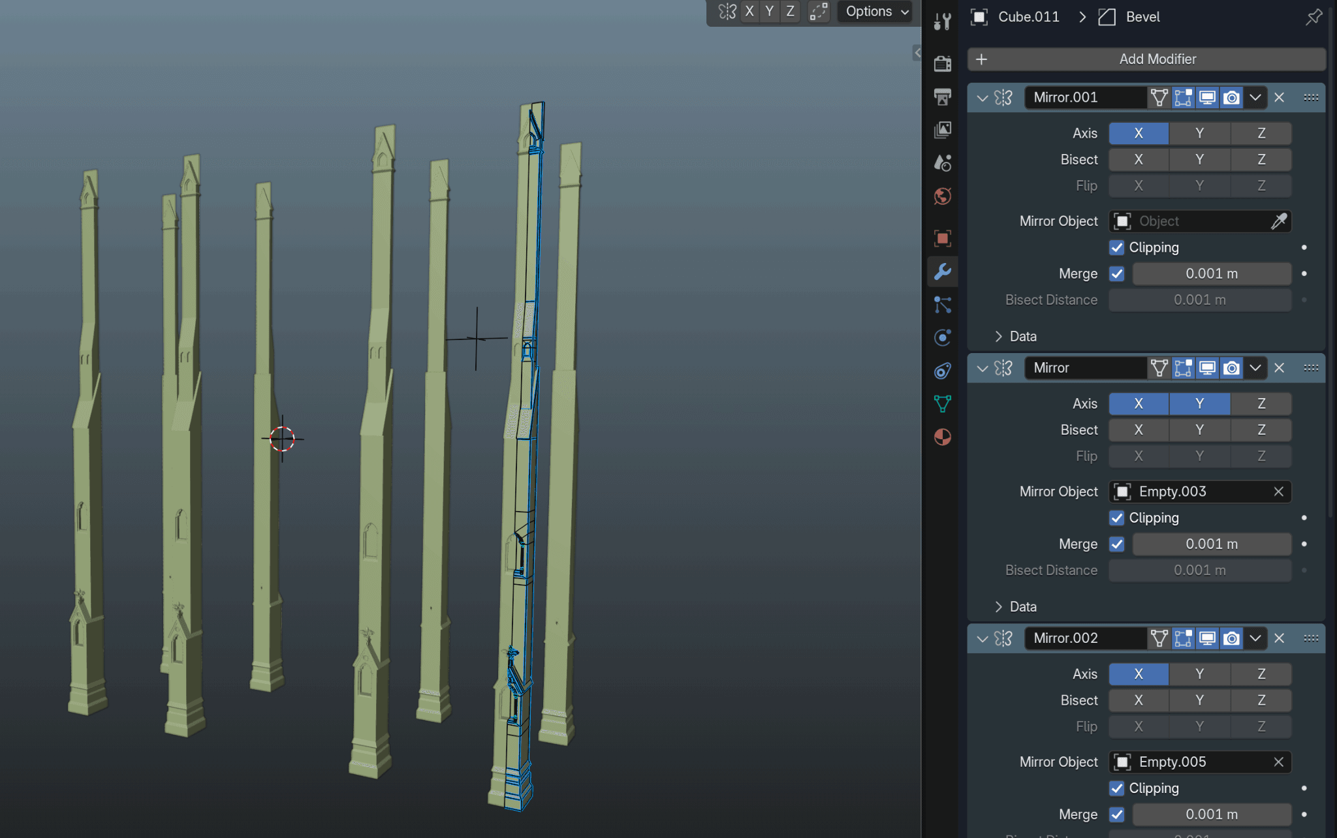Disable Clipping in Mirror.001 modifier
Image resolution: width=1337 pixels, height=838 pixels.
[1116, 248]
